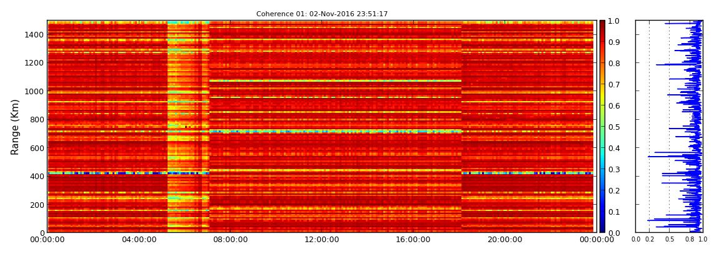The height and width of the screenshot is (254, 719).
Task: Click the 800 tick label on range axis
Action: click(x=37, y=119)
